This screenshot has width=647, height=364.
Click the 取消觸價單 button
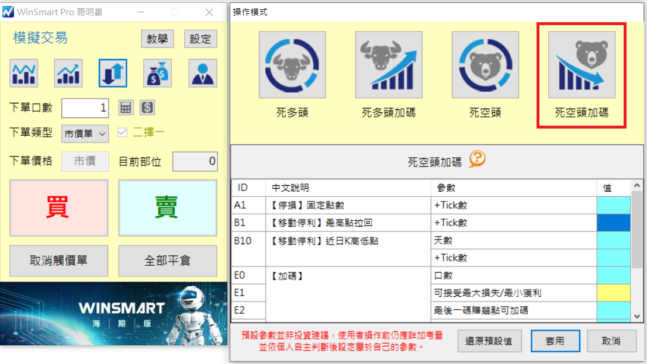click(x=58, y=261)
